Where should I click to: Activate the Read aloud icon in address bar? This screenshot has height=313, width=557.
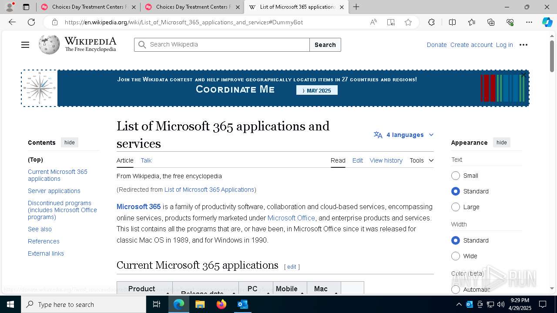point(373,22)
